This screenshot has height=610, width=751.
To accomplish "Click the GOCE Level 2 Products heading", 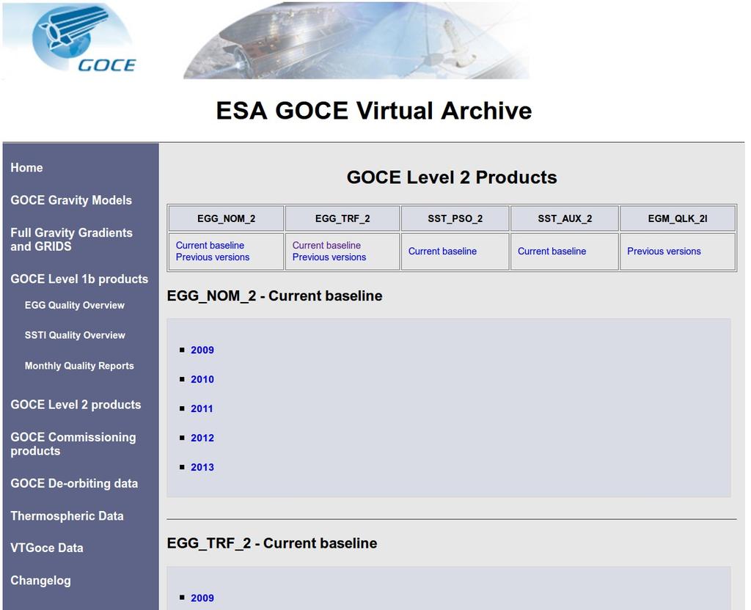I will tap(452, 177).
